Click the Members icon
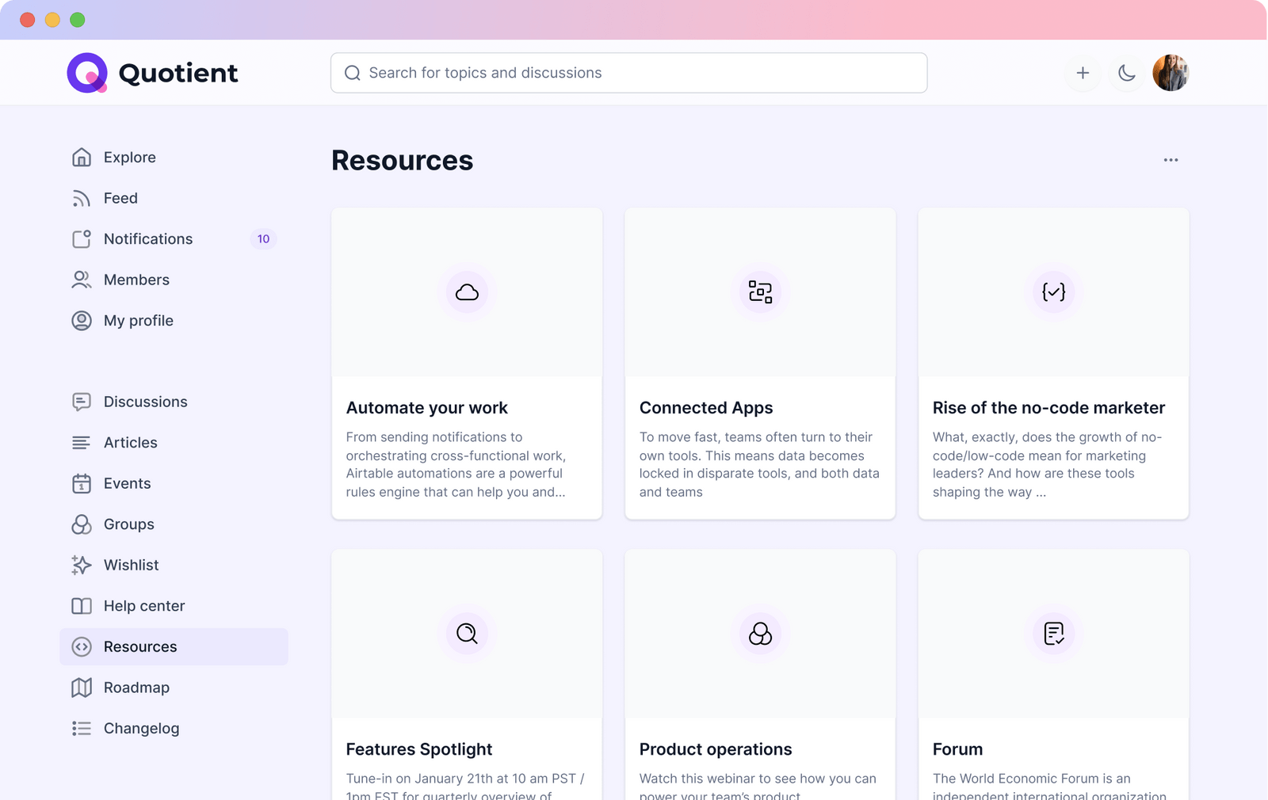 82,280
